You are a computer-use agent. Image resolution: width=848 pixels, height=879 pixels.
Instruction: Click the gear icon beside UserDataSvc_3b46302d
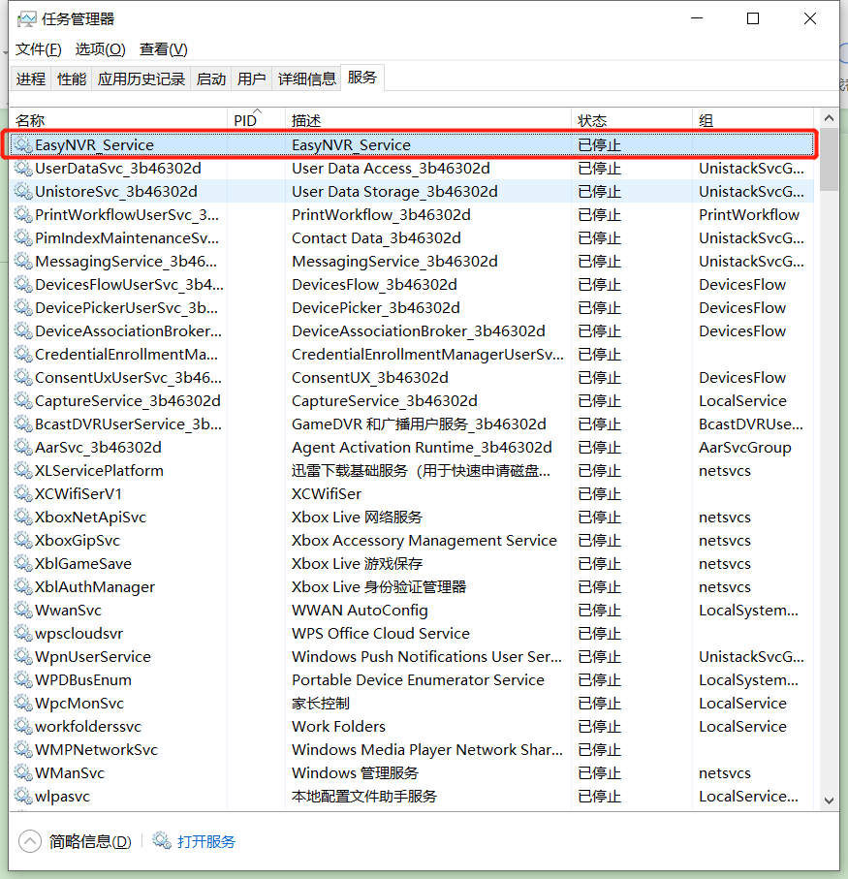[23, 169]
